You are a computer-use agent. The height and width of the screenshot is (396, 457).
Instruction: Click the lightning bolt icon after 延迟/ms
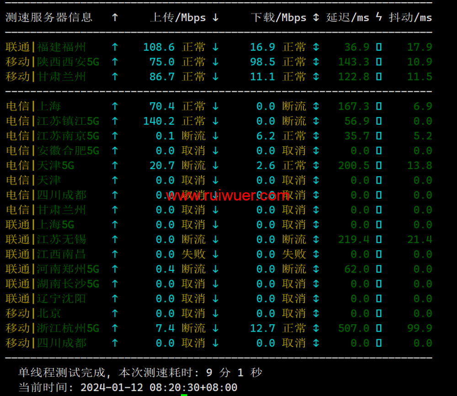pyautogui.click(x=379, y=17)
